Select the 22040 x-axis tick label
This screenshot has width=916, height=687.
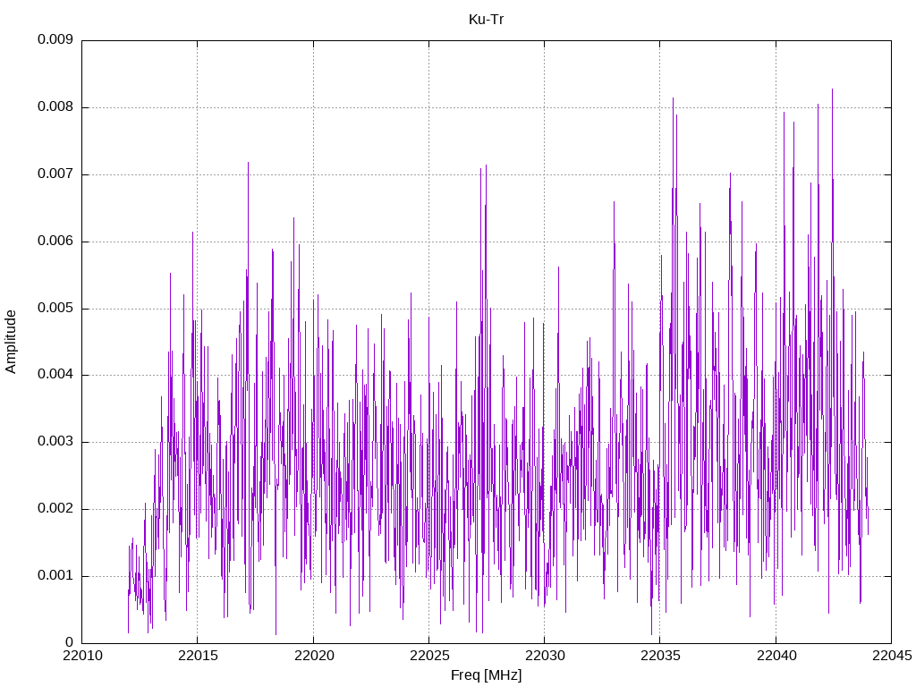[776, 656]
